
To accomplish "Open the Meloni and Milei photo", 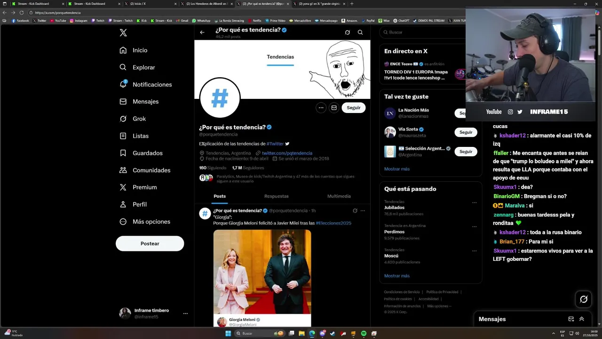I will click(x=262, y=272).
